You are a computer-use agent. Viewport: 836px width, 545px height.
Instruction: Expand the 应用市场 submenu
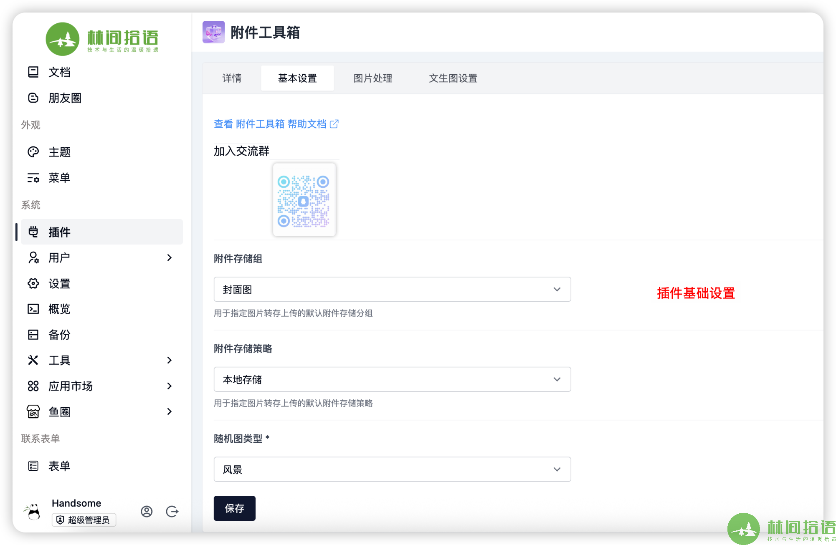click(x=169, y=386)
